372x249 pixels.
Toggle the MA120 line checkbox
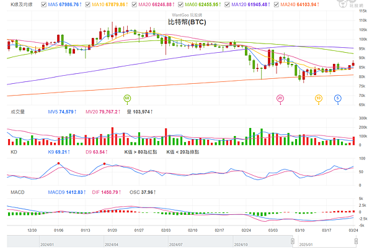click(x=228, y=4)
